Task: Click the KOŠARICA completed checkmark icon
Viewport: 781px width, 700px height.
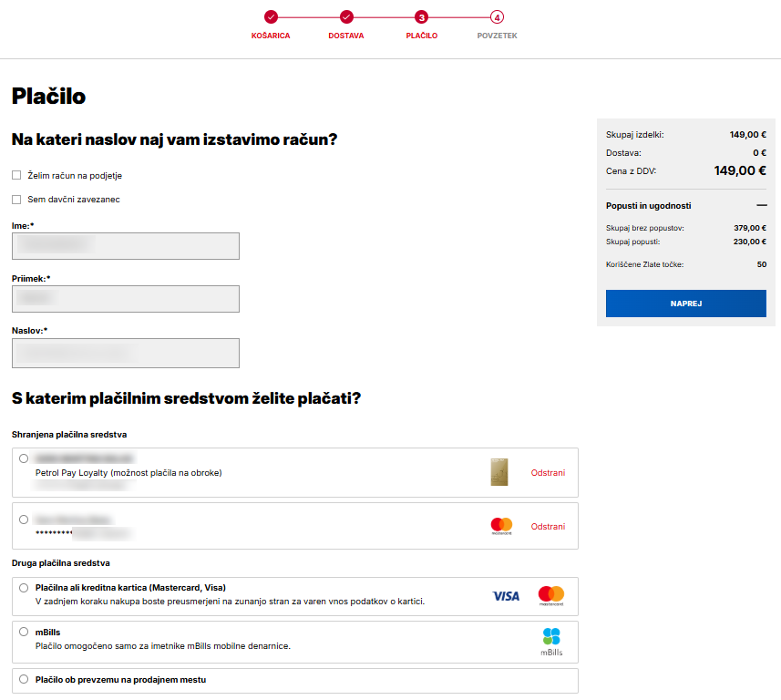Action: 271,17
